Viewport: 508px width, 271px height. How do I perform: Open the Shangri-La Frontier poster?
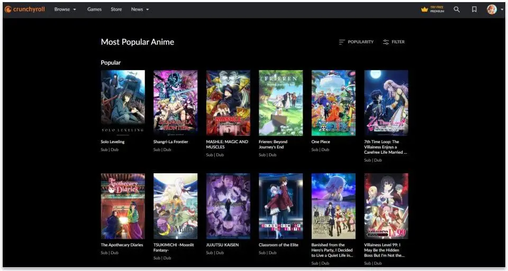tap(175, 103)
